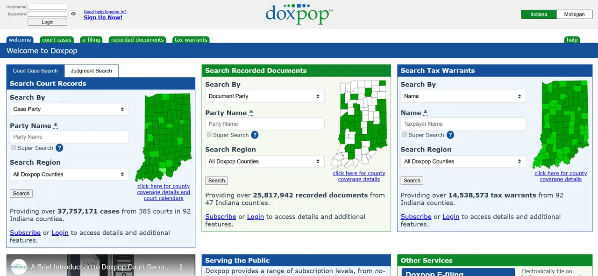The height and width of the screenshot is (276, 598).
Task: Click the question mark help icon in Recorded Documents
Action: [255, 135]
